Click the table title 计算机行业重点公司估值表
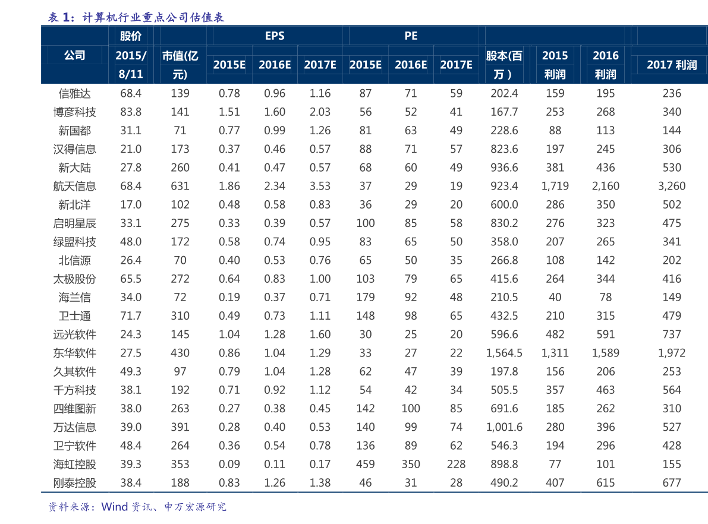Image resolution: width=708 pixels, height=524 pixels. pyautogui.click(x=153, y=18)
